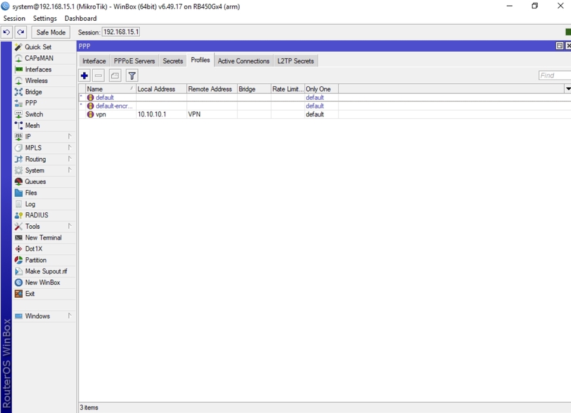Open Quick Set from sidebar
The width and height of the screenshot is (571, 413).
pyautogui.click(x=44, y=47)
